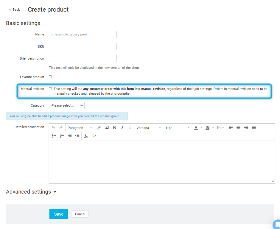Focus the SKU input field
Viewport: 280px width, 229px height.
point(83,46)
